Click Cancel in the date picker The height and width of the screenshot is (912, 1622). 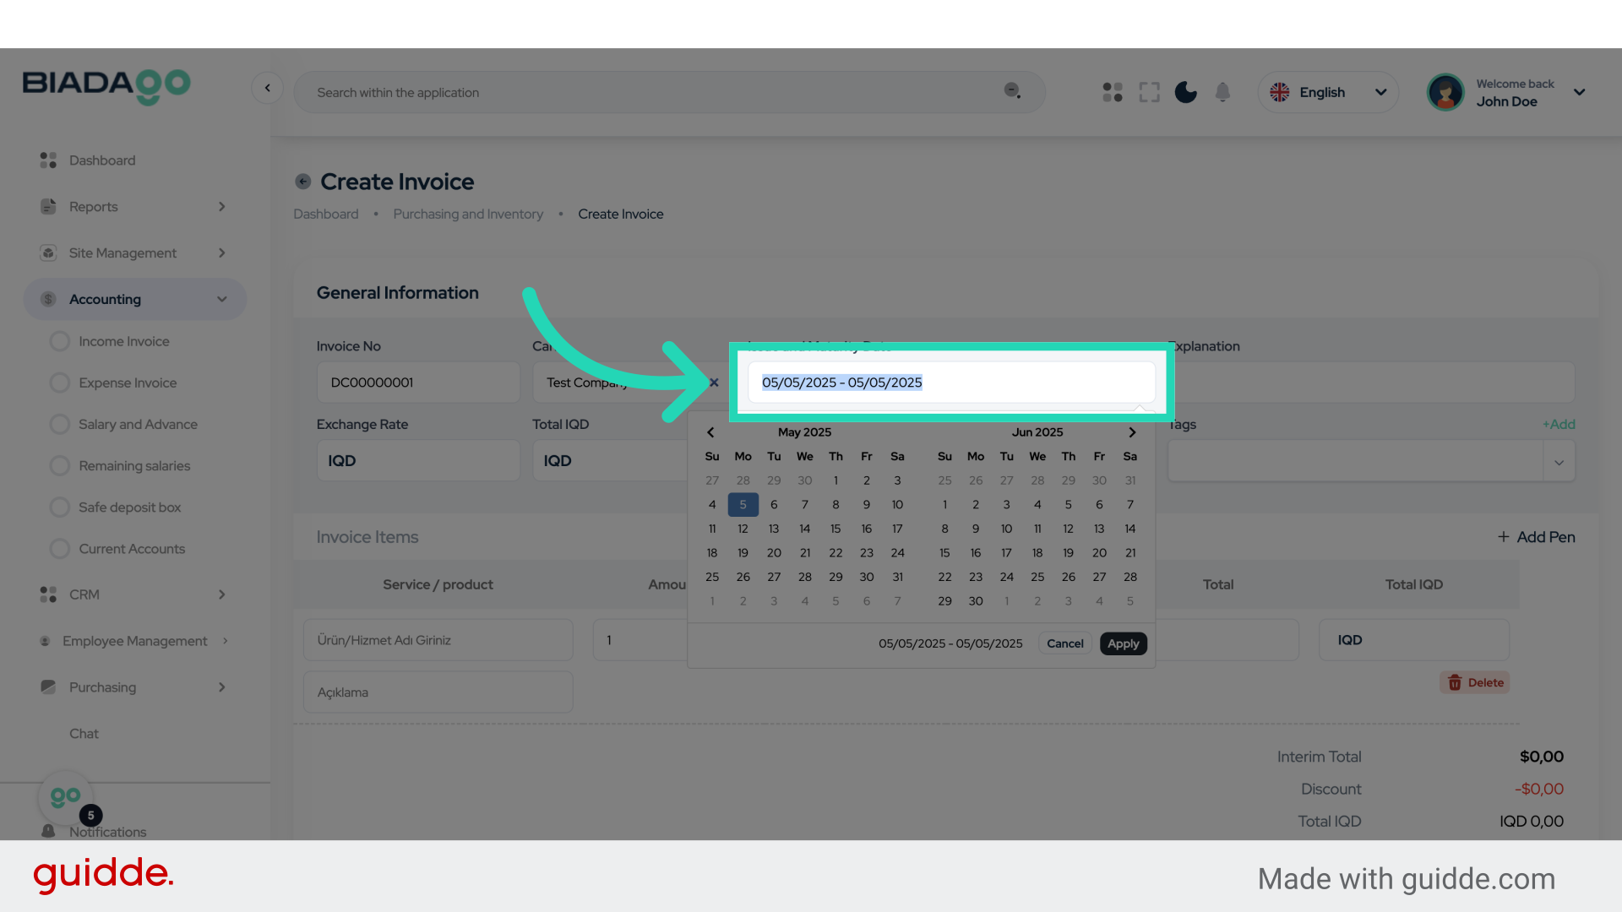(1064, 643)
